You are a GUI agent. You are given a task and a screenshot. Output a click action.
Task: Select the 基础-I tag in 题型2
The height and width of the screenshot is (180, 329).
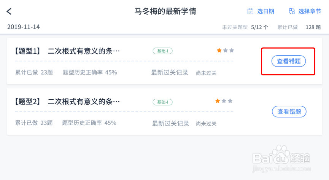tap(163, 102)
